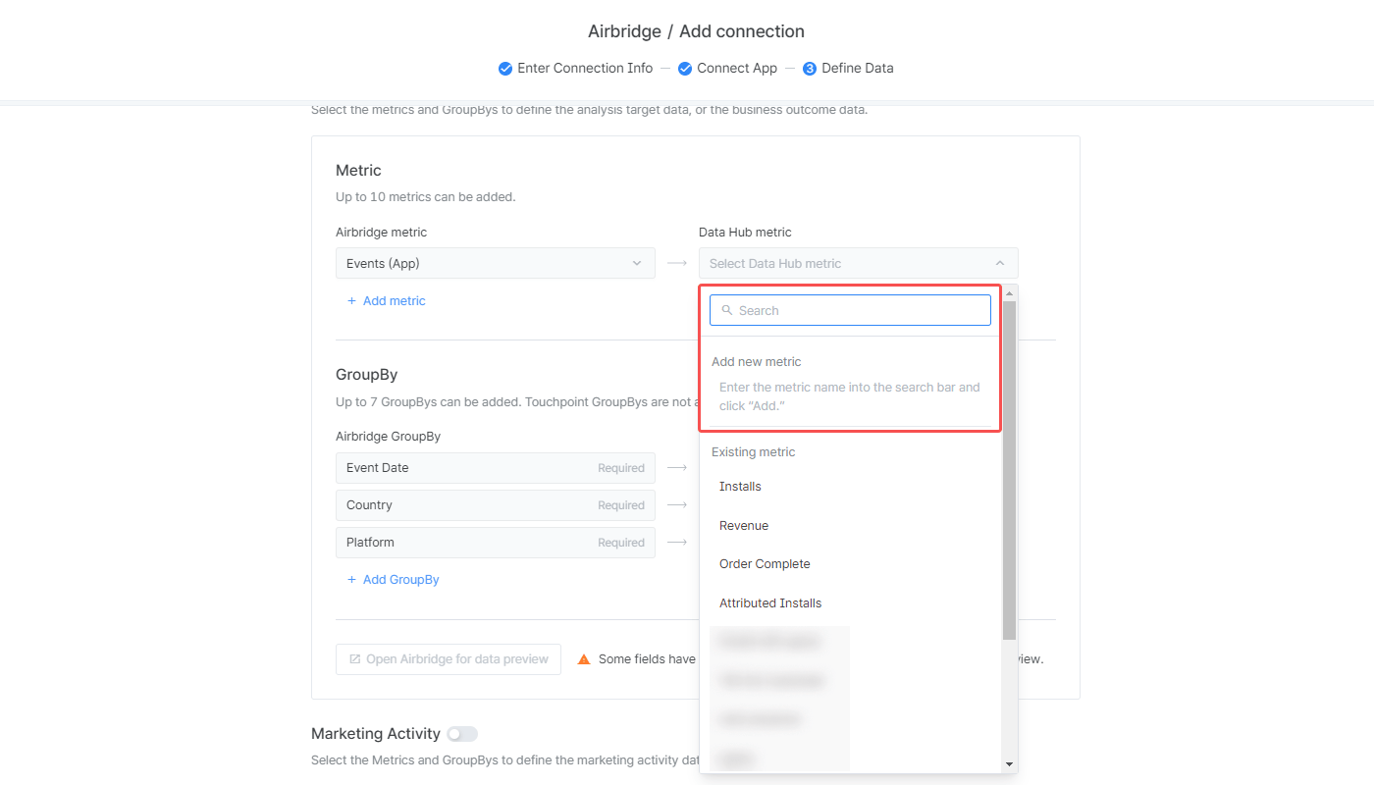Collapse the Select Data Hub metric dropdown
Image resolution: width=1374 pixels, height=785 pixels.
859,263
